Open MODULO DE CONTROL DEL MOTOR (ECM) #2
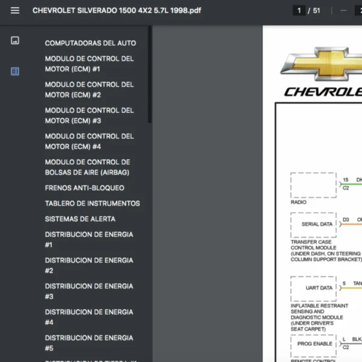This screenshot has height=362, width=362. (x=89, y=89)
